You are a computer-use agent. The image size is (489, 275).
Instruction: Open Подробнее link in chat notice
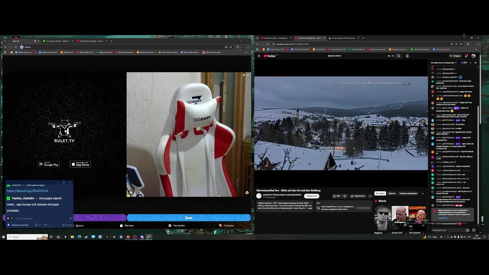[442, 218]
